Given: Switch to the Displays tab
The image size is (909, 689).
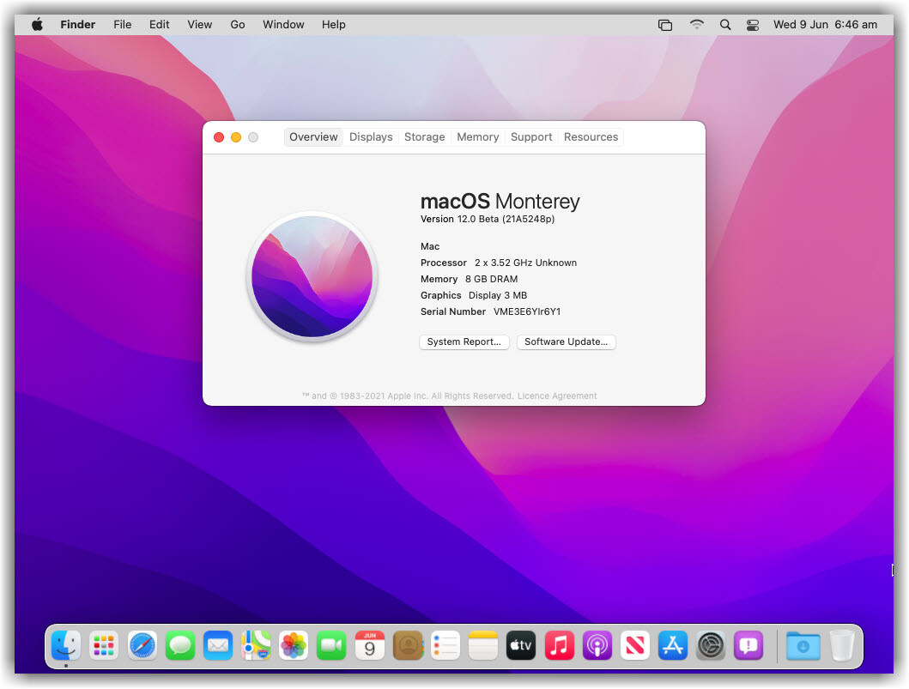Looking at the screenshot, I should point(371,136).
